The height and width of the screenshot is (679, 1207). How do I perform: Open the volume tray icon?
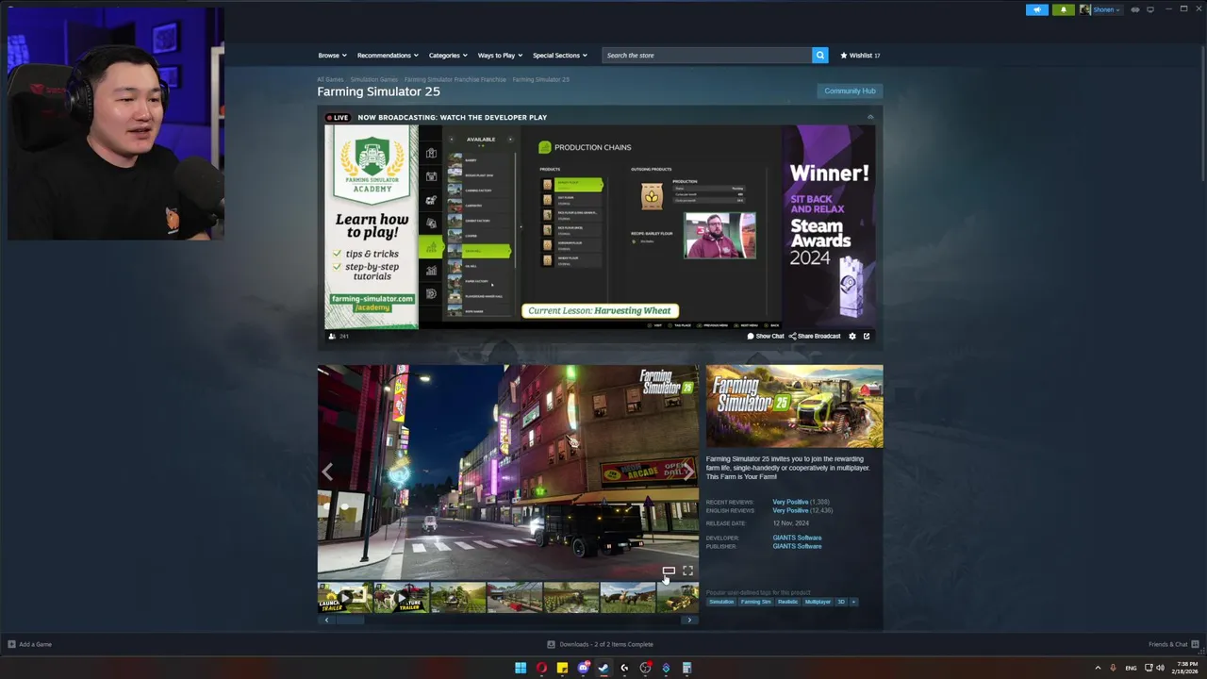(1160, 668)
